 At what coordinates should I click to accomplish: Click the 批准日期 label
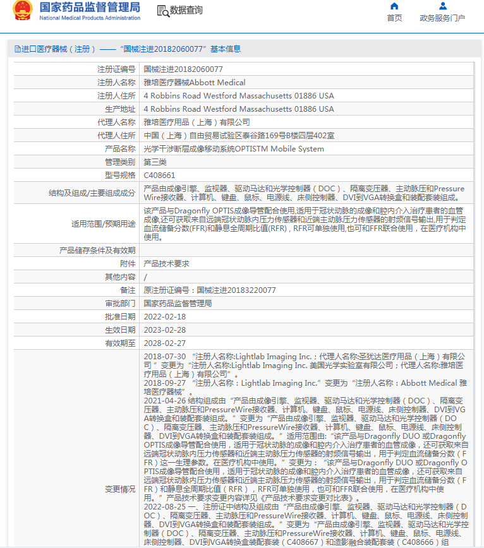[x=120, y=317]
